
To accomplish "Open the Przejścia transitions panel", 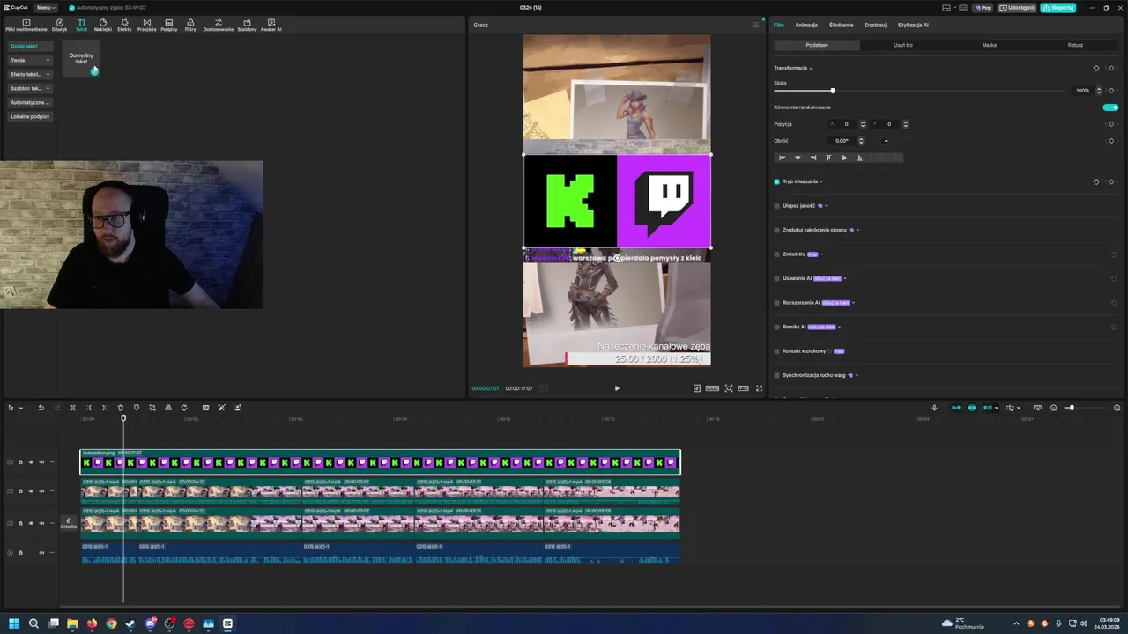I will pyautogui.click(x=146, y=25).
